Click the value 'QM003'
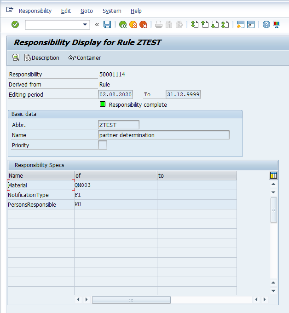 click(x=83, y=185)
